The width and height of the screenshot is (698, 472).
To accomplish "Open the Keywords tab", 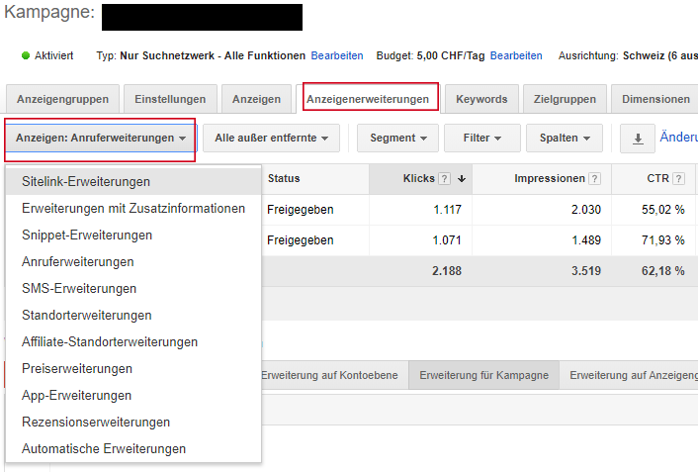I will pyautogui.click(x=481, y=99).
